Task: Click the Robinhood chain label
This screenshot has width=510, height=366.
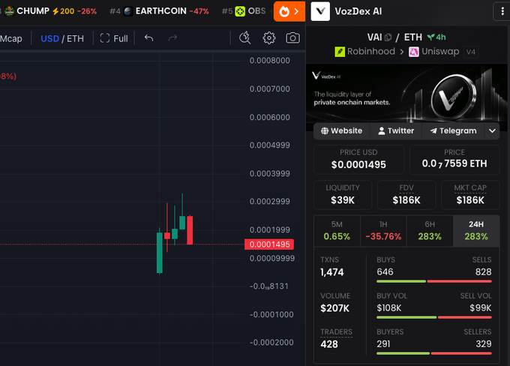Action: tap(371, 52)
